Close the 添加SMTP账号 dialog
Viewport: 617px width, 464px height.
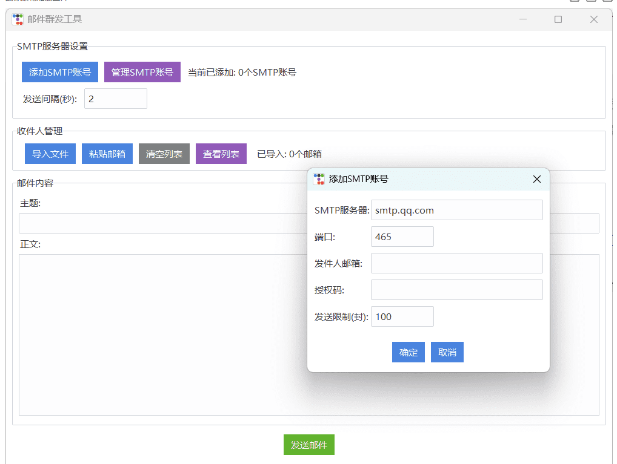[x=536, y=179]
